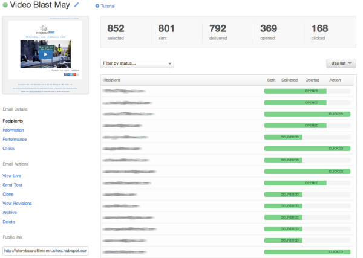Click the green status dot before Video Blast May
This screenshot has height=258, width=363.
click(5, 5)
